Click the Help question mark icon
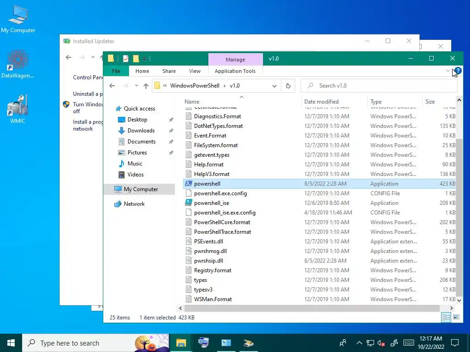The height and width of the screenshot is (352, 470). point(458,71)
